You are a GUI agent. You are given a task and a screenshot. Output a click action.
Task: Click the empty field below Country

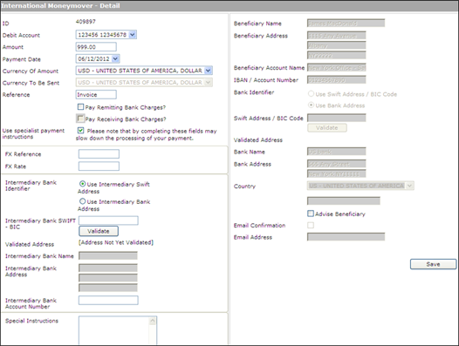[x=344, y=201]
